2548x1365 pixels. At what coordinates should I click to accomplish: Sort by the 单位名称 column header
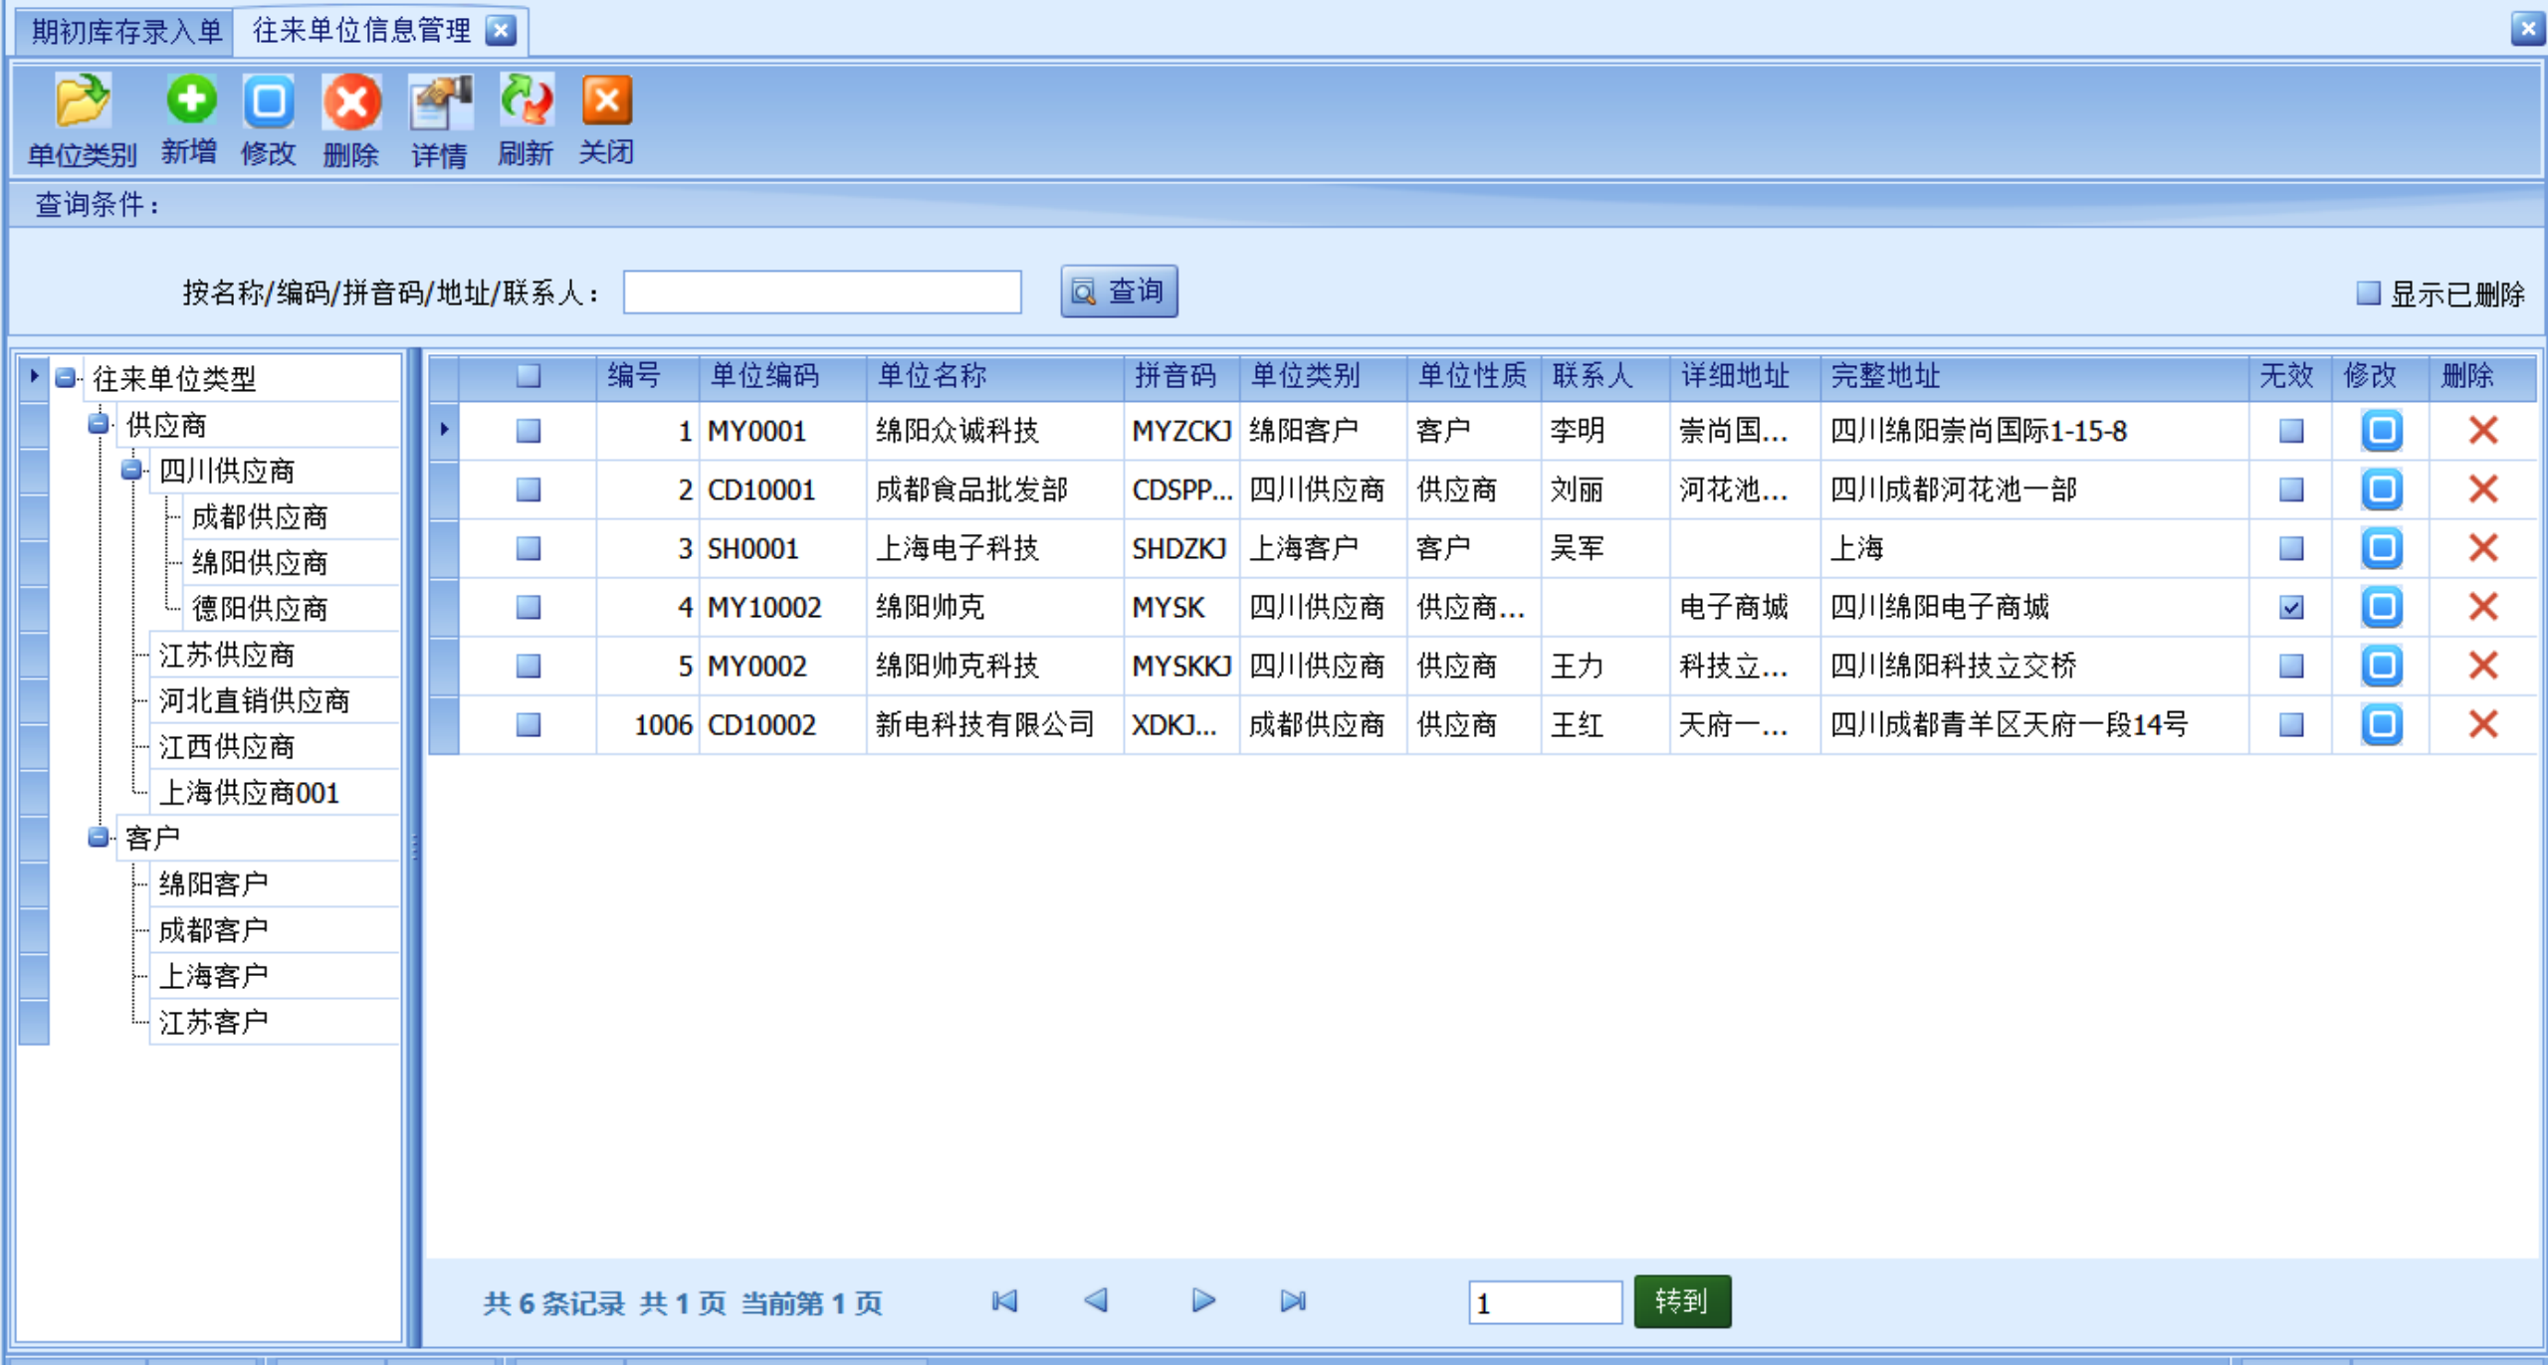pyautogui.click(x=994, y=376)
